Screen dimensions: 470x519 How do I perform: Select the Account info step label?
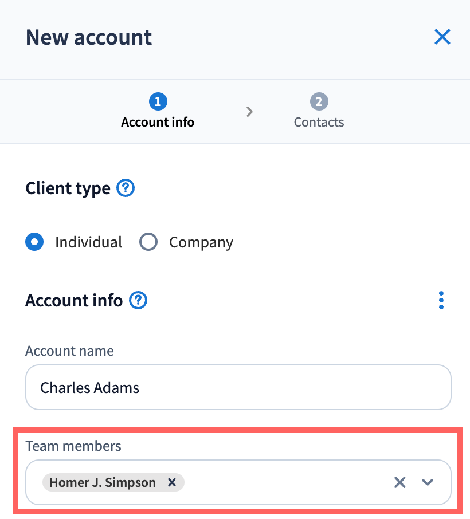click(158, 122)
